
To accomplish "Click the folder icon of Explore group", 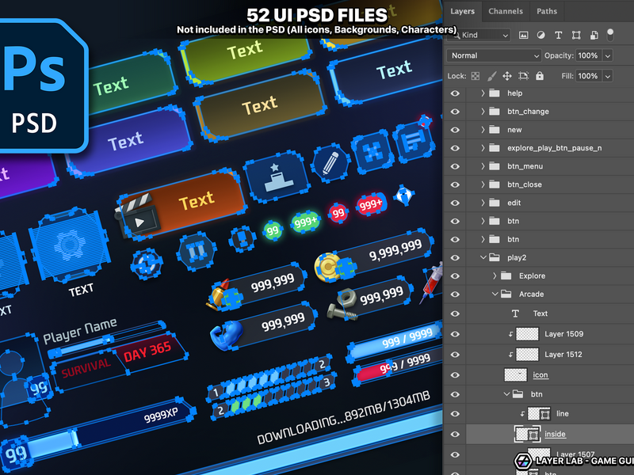I will click(506, 275).
